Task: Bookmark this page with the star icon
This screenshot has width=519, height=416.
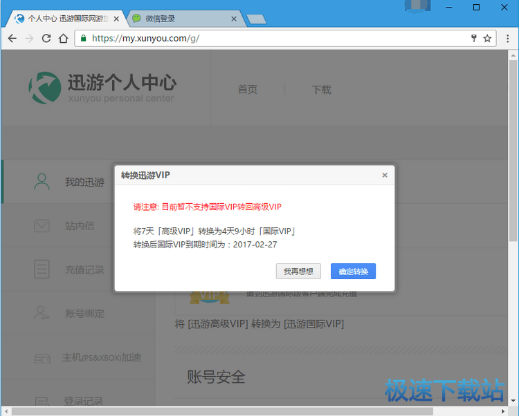Action: [x=487, y=38]
